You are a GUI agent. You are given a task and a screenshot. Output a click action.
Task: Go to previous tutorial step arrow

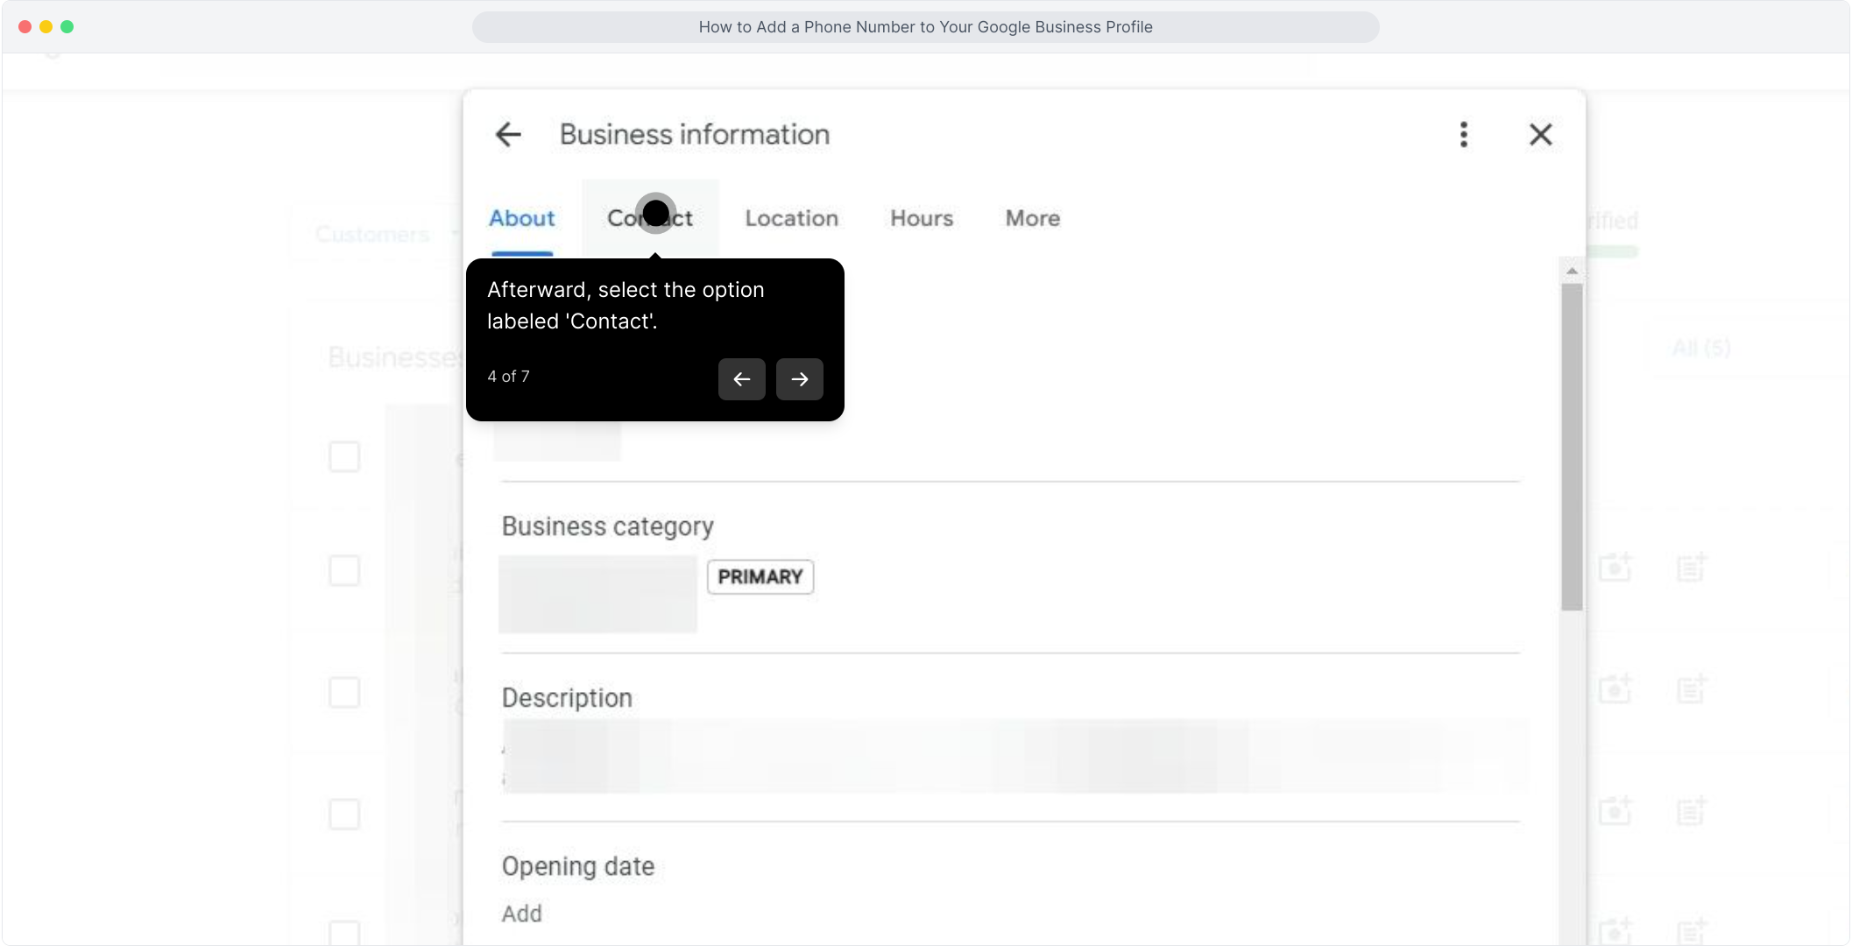[x=742, y=379]
